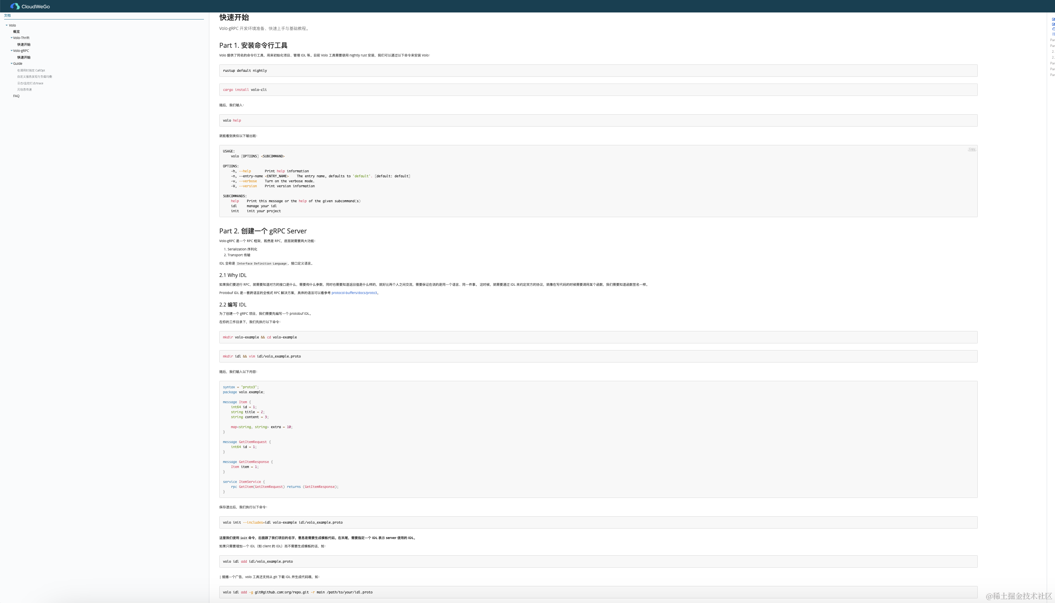
Task: Click the 文档 heading at sidebar top
Action: pyautogui.click(x=7, y=15)
